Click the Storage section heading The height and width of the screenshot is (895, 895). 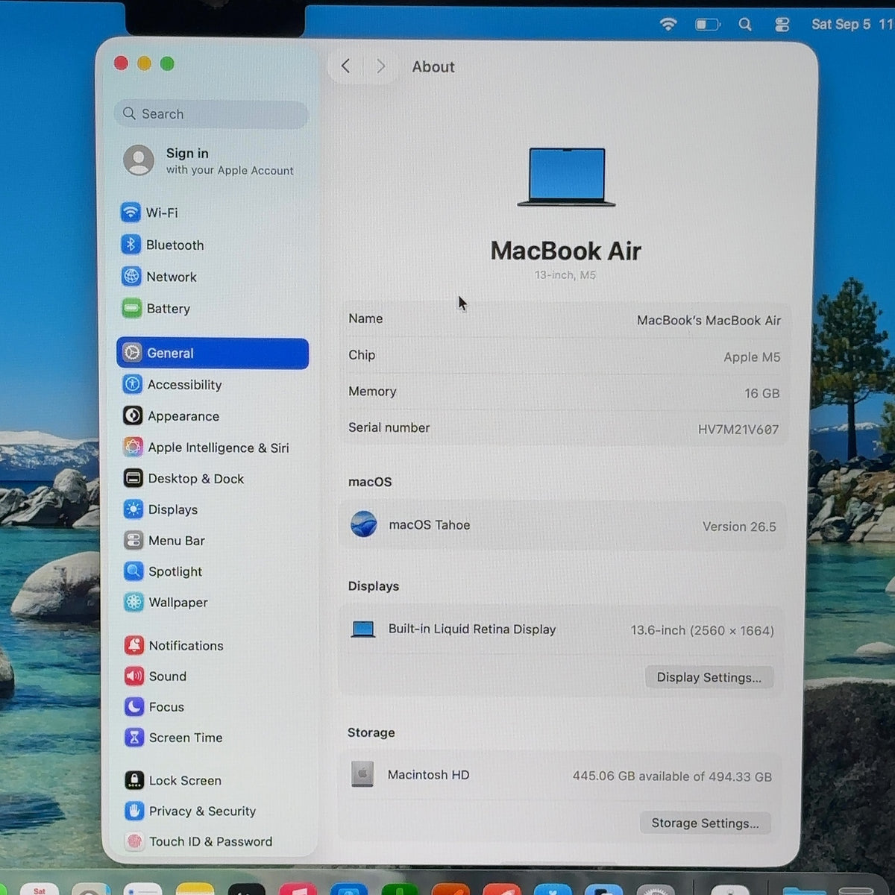371,732
